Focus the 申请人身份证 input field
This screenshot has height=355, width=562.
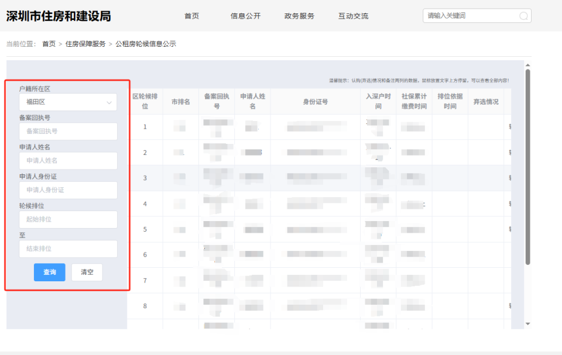[x=68, y=190]
